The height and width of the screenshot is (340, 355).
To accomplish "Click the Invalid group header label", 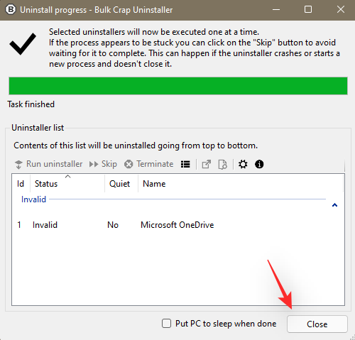I will (33, 199).
